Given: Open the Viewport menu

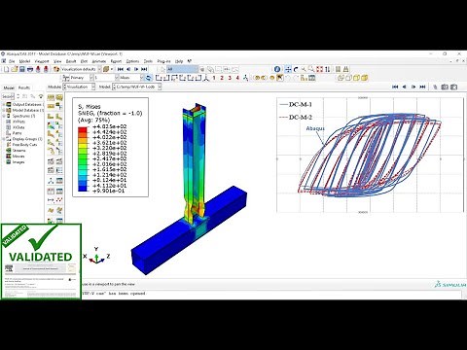Looking at the screenshot, I should [42, 61].
